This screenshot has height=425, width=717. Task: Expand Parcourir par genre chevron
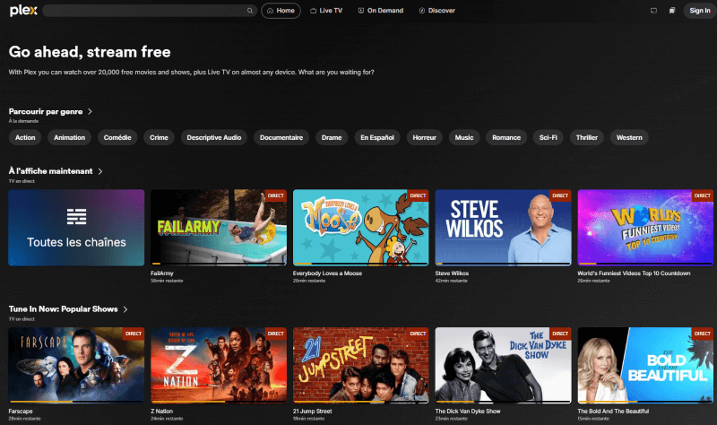[x=91, y=112]
